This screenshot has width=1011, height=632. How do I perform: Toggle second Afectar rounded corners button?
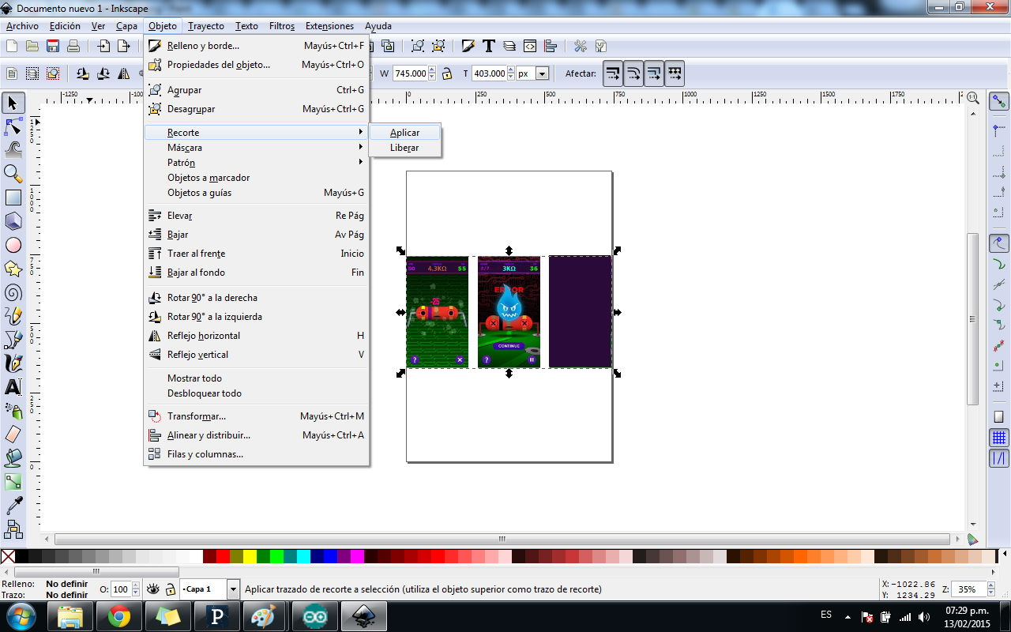pyautogui.click(x=633, y=73)
